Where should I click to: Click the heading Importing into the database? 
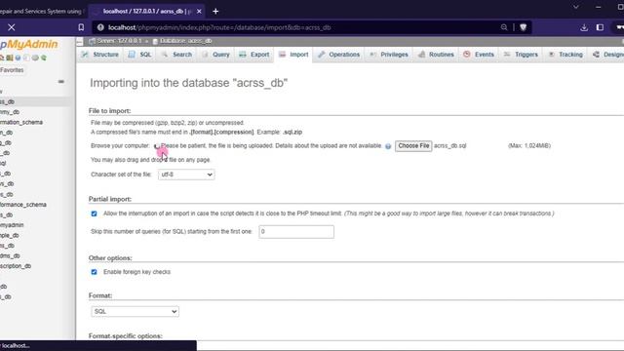pyautogui.click(x=188, y=83)
